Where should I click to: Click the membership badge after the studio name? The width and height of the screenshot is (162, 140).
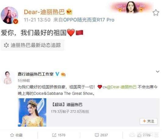point(63,74)
